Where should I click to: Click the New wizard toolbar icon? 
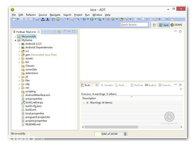[x=14, y=19]
